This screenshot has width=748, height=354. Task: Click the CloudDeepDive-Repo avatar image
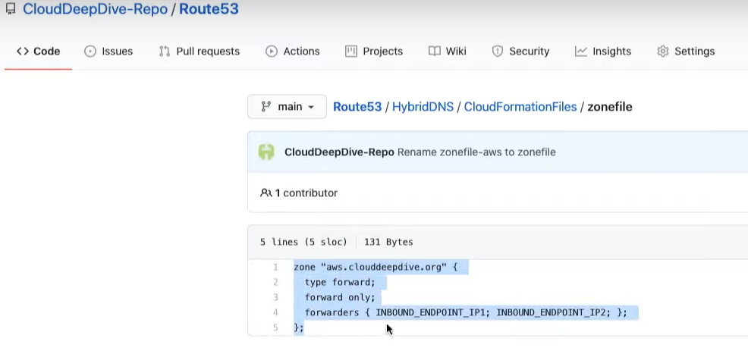pos(266,152)
